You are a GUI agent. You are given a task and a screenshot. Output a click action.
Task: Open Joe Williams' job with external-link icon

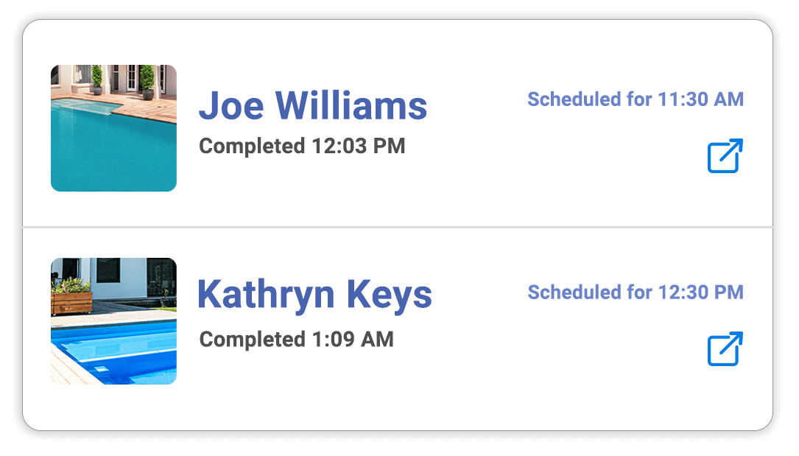[725, 155]
